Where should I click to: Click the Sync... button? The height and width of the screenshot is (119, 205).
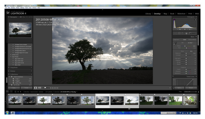tap(179, 88)
